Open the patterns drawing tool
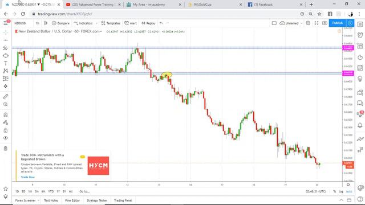The width and height of the screenshot is (365, 205). tap(6, 71)
